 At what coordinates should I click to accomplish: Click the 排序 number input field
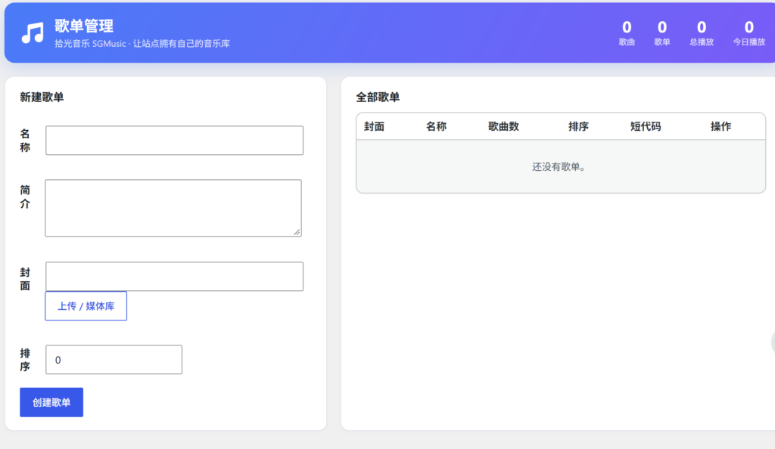pyautogui.click(x=114, y=359)
